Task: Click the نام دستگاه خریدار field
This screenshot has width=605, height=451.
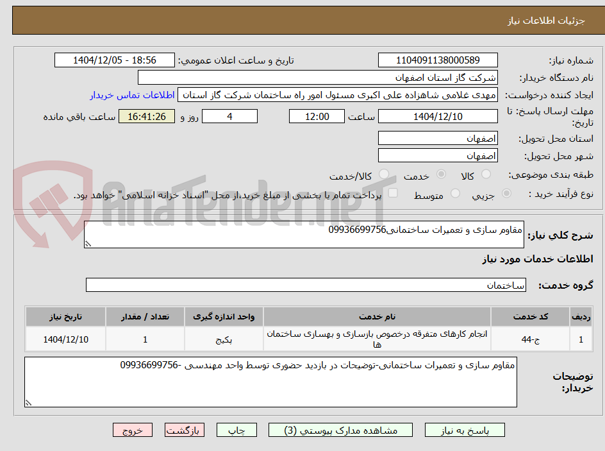Action: point(317,78)
